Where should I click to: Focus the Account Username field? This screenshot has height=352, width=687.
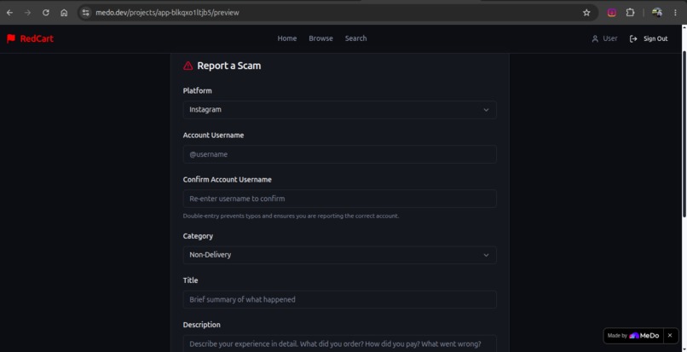tap(339, 154)
